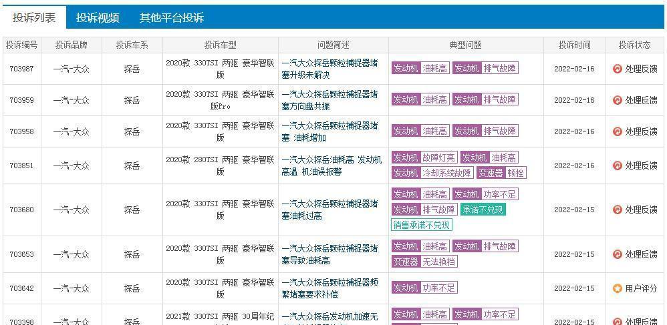Open 用户评分 link for complaint 703642
The width and height of the screenshot is (667, 325).
[641, 288]
